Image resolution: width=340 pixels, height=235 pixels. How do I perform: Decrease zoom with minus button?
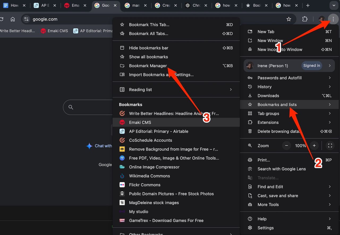pos(286,146)
